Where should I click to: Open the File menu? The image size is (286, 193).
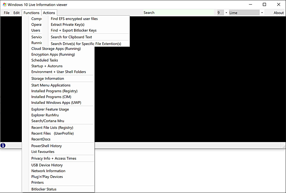[x=6, y=13]
